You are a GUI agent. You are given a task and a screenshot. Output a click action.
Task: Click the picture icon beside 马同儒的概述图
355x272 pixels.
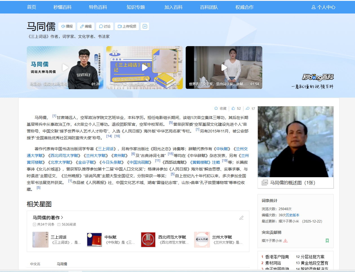click(x=265, y=183)
